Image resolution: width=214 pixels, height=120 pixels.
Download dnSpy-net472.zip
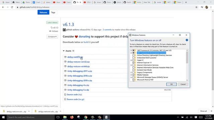pos(75,57)
